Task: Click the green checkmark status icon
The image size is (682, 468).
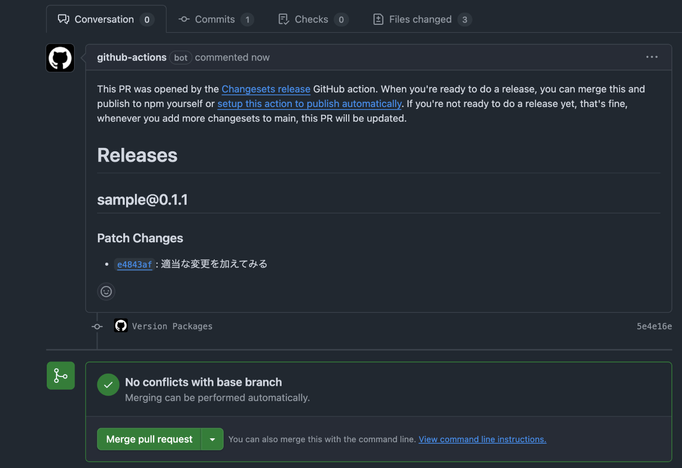Action: click(108, 385)
